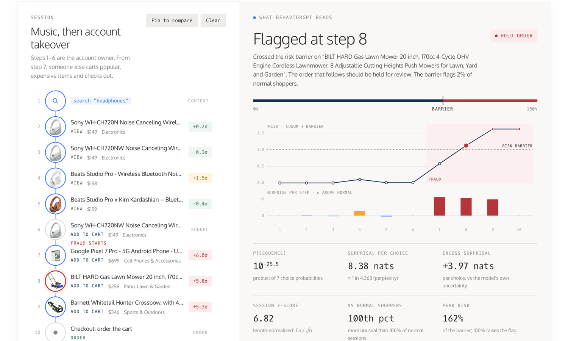The image size is (568, 341).
Task: Click the +6.0σ badge for Google Pixel
Action: click(200, 255)
